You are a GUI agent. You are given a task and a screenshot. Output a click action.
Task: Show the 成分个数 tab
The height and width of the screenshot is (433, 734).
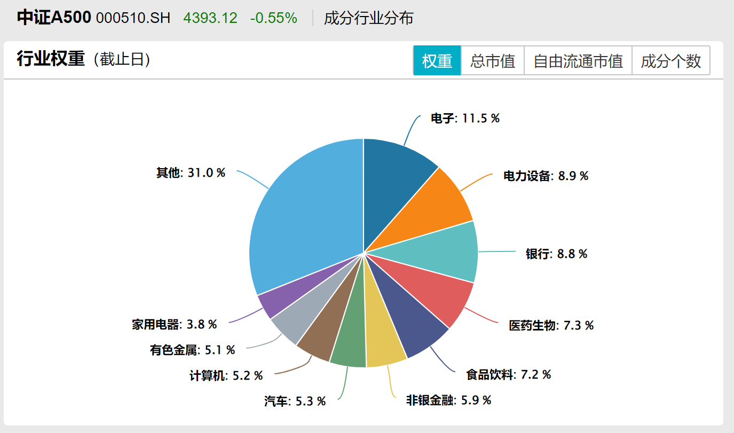(x=671, y=60)
